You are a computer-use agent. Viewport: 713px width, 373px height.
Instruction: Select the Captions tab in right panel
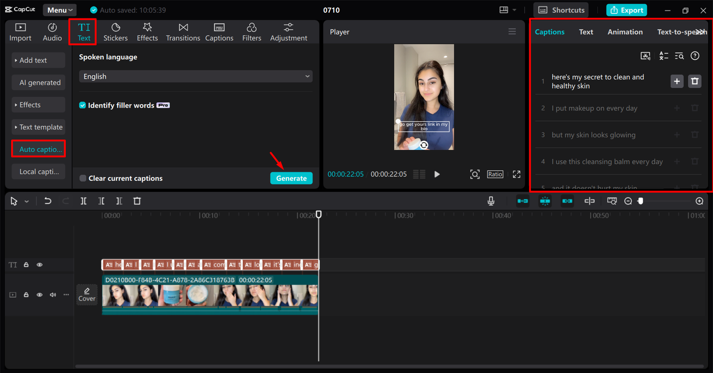point(550,32)
